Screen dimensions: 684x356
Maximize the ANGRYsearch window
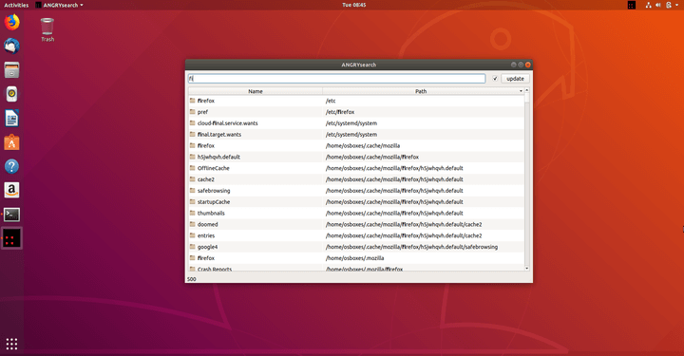[x=521, y=65]
